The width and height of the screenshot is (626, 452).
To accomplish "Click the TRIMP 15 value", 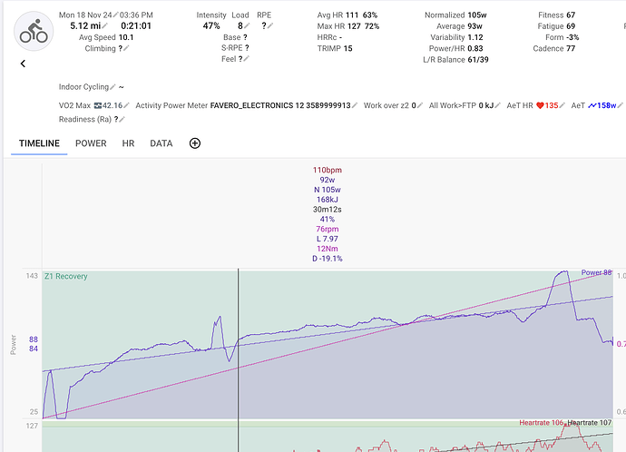I will [x=347, y=48].
